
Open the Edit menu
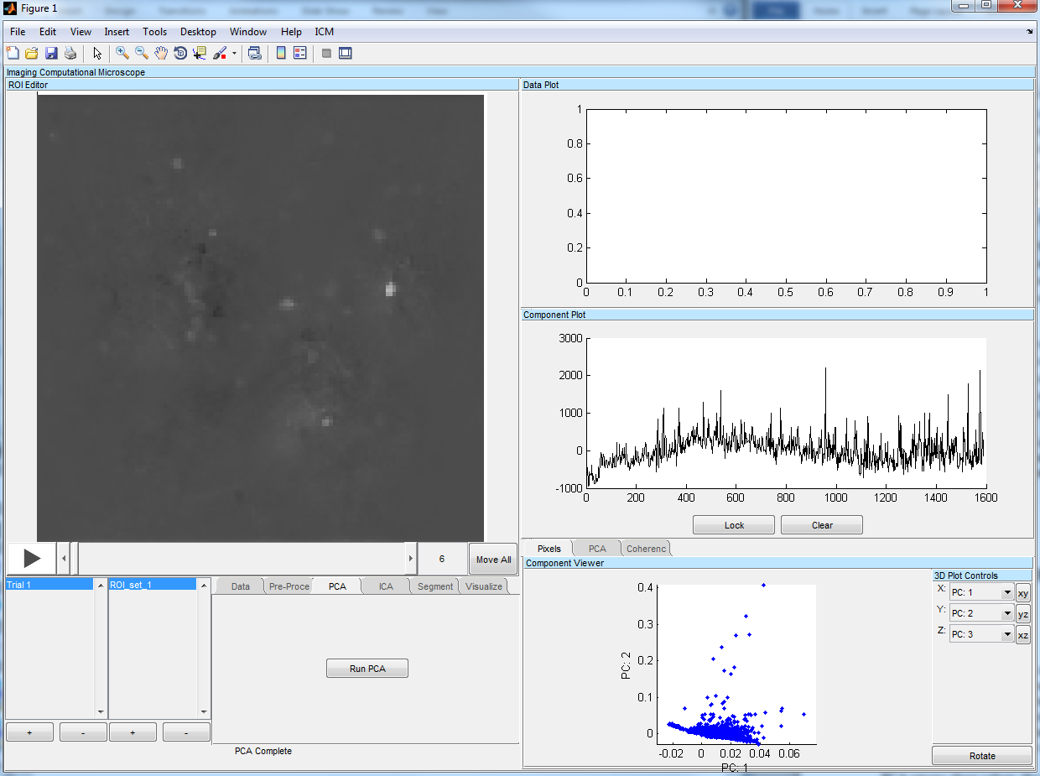[x=48, y=32]
